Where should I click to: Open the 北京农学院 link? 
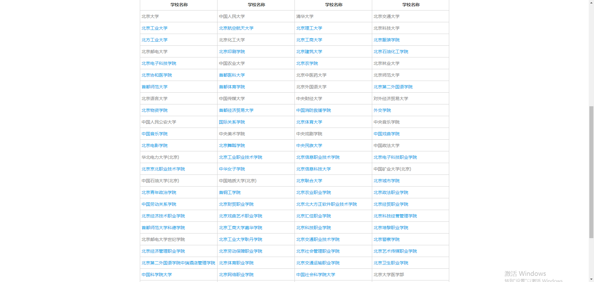(x=307, y=63)
